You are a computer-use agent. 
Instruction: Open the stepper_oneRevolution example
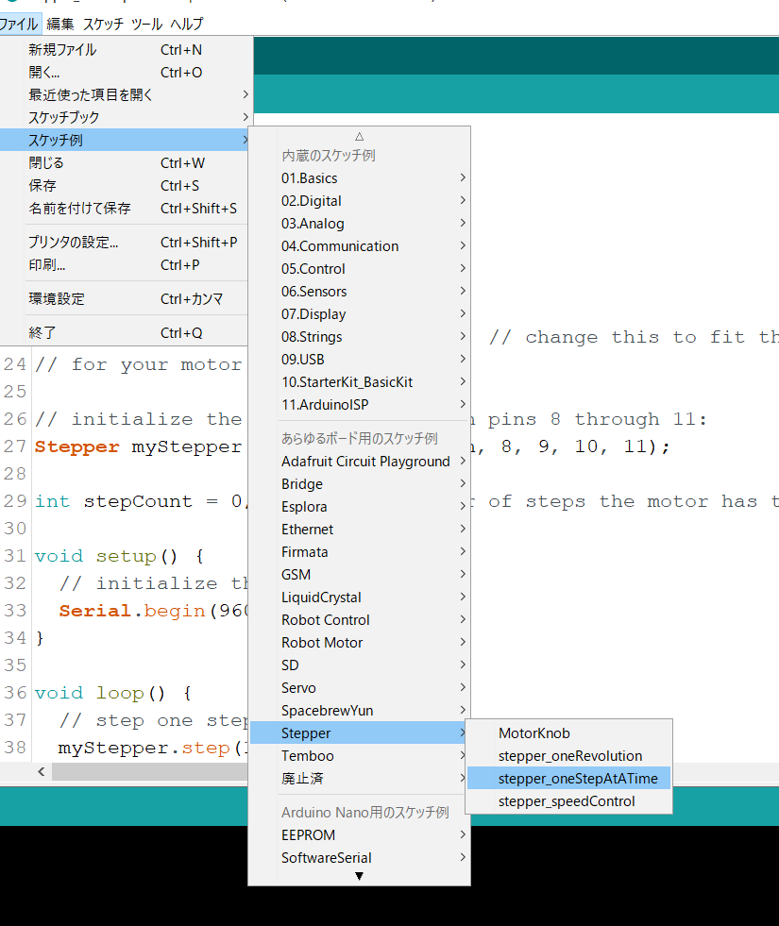pos(568,755)
